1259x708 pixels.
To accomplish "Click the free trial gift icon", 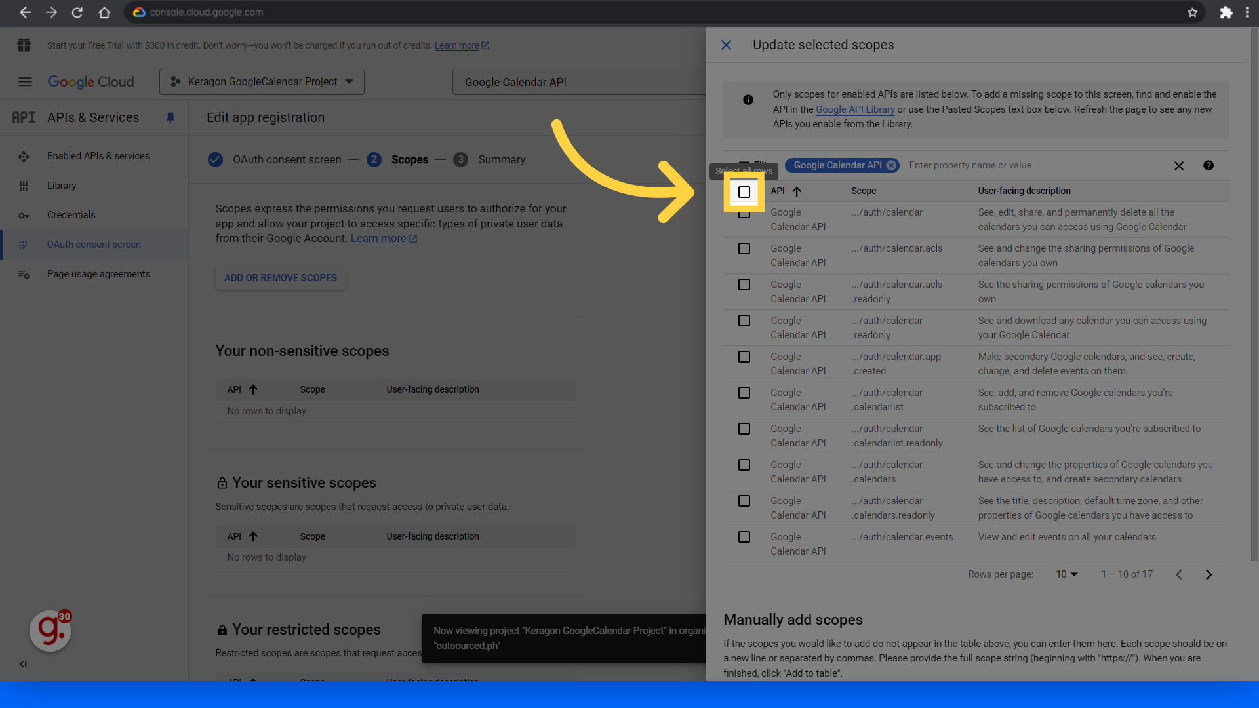I will pos(24,45).
